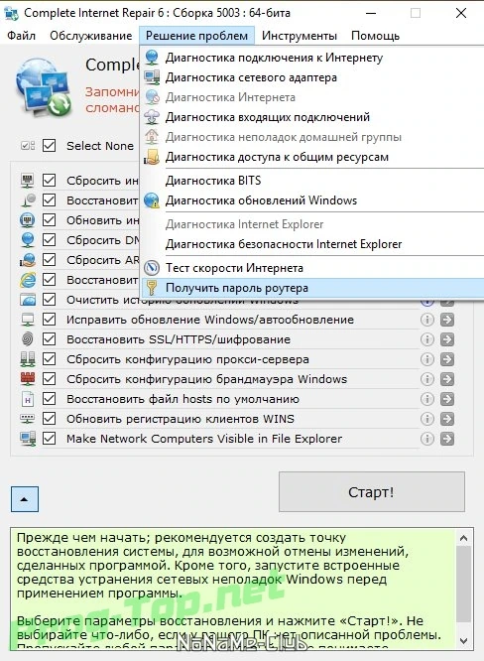Show info for Сбросить конфигурацию брандмауэра Windows
The width and height of the screenshot is (484, 661).
coord(427,379)
